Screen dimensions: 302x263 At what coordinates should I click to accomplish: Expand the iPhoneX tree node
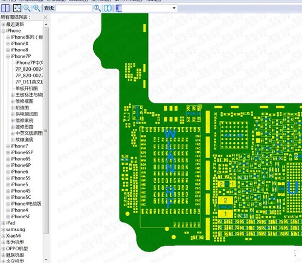pyautogui.click(x=8, y=44)
